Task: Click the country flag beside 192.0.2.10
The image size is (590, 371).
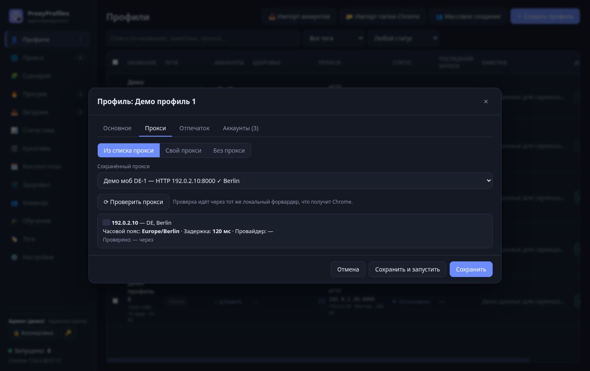Action: click(106, 223)
